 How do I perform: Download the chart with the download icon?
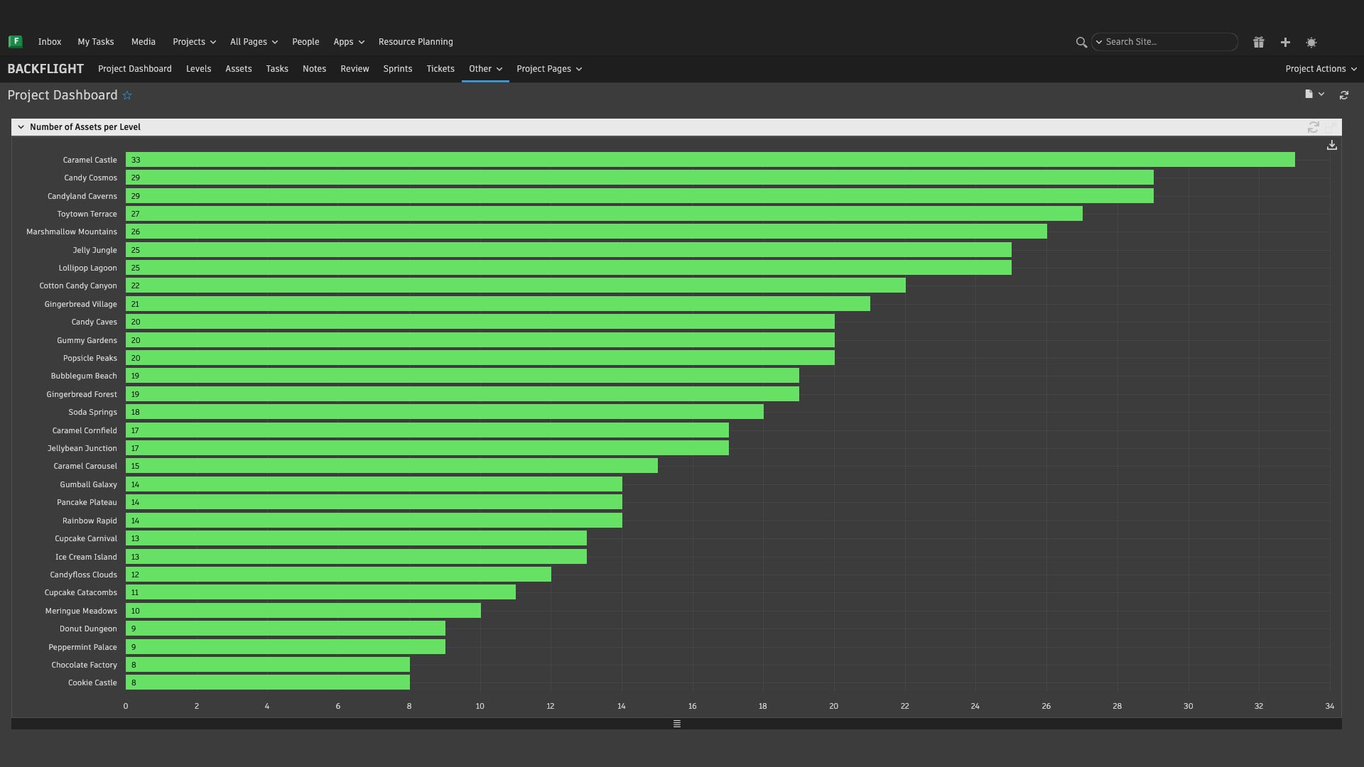pos(1332,146)
